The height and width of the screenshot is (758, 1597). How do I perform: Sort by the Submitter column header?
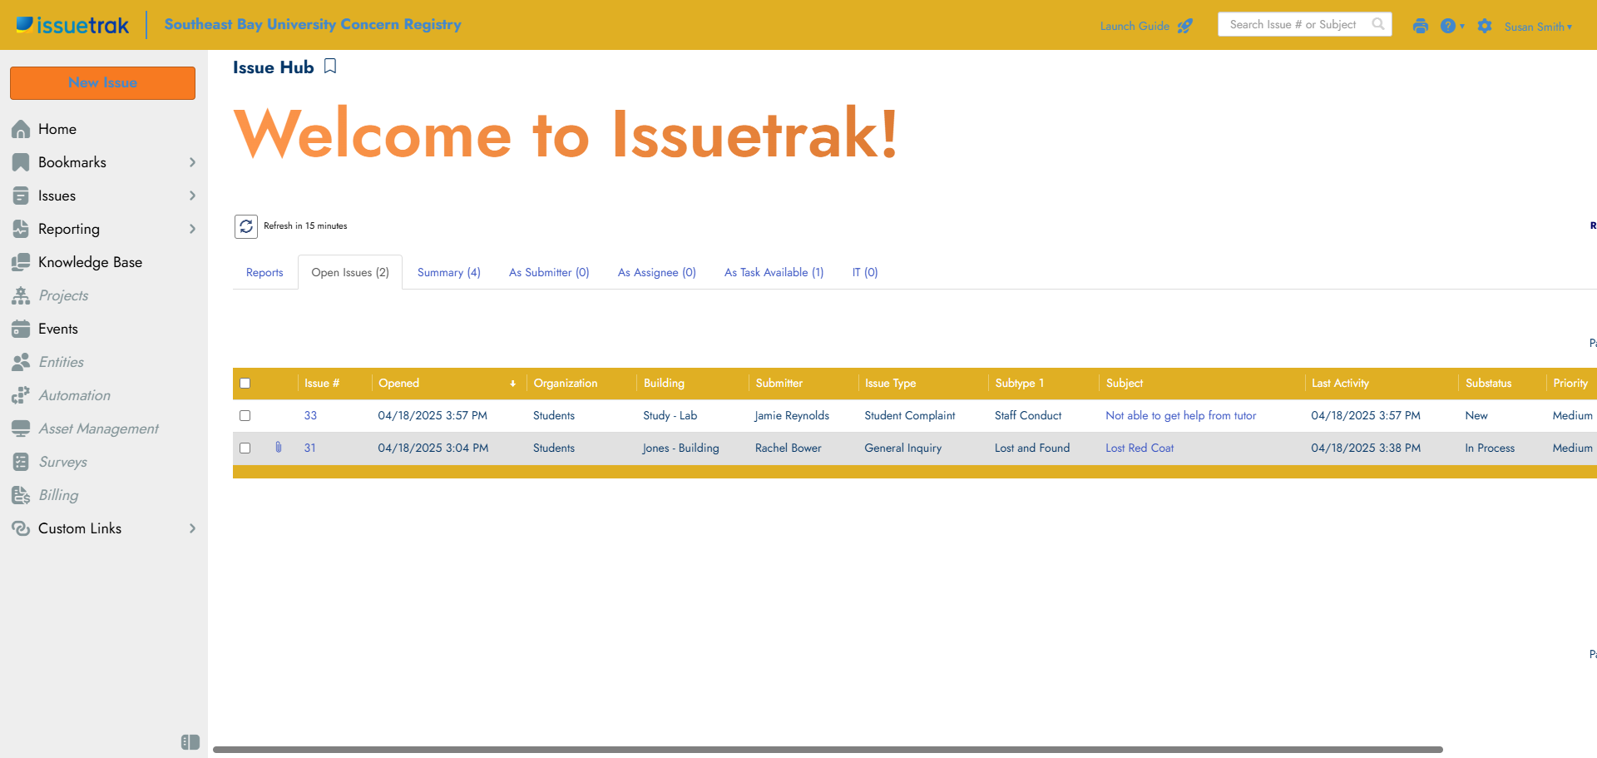[x=779, y=384]
